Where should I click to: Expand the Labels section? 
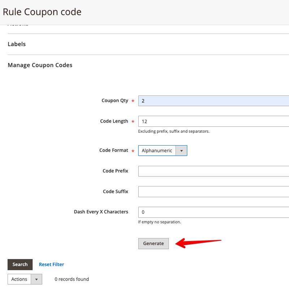click(17, 44)
